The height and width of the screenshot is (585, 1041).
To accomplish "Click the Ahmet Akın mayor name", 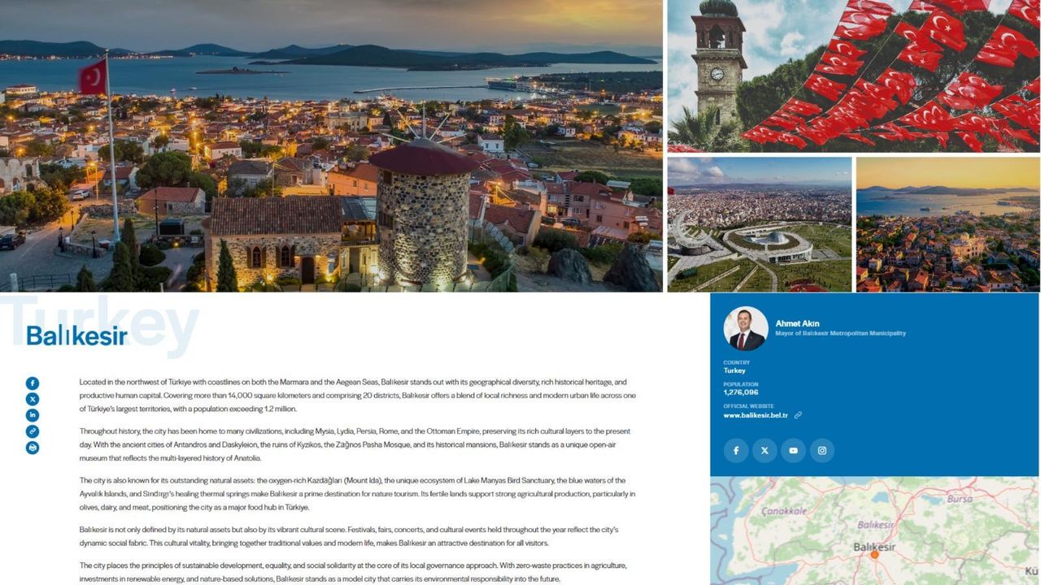I will (x=798, y=323).
